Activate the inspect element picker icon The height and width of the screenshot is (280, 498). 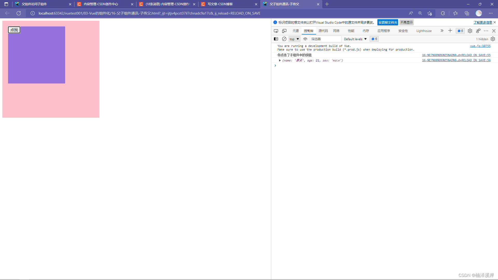(276, 31)
